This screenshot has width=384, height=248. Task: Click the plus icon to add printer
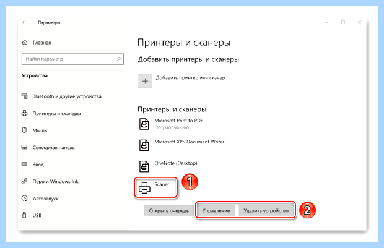[x=145, y=81]
